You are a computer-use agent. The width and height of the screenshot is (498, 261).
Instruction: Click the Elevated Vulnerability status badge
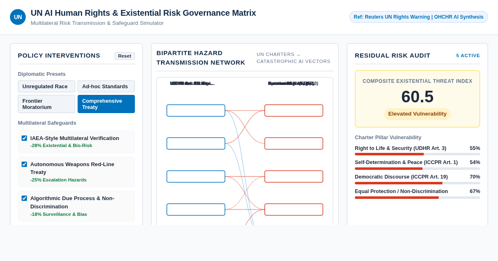click(x=417, y=114)
